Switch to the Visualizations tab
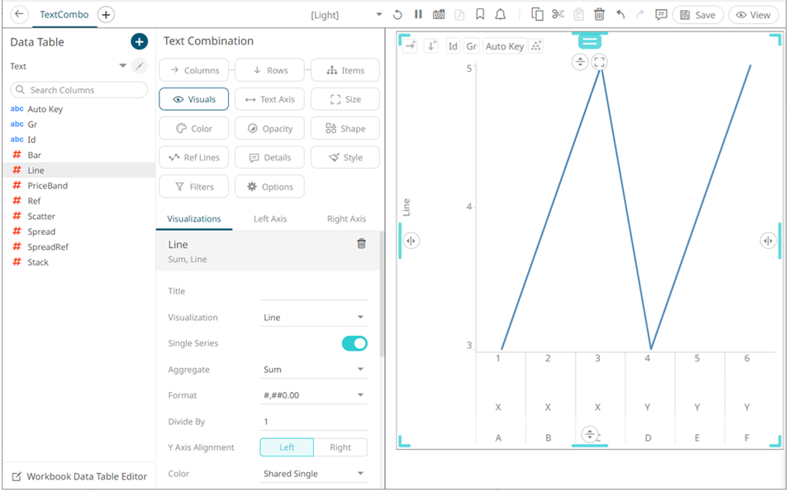Screen dimensions: 789x492 [194, 218]
